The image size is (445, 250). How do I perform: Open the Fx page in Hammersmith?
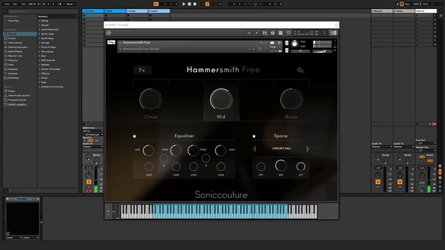142,70
